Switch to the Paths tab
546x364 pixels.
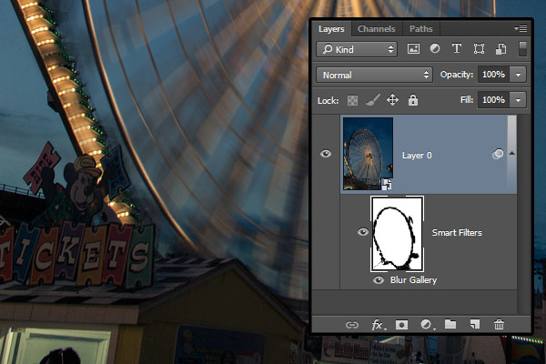(x=420, y=29)
